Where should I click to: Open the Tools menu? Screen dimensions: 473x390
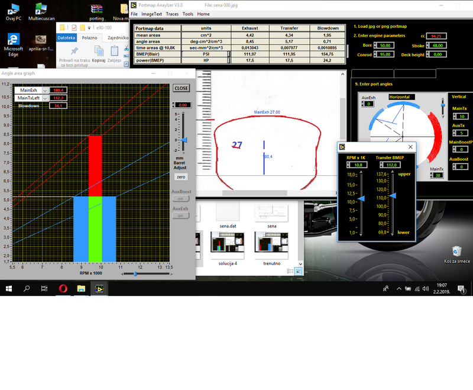click(x=187, y=14)
